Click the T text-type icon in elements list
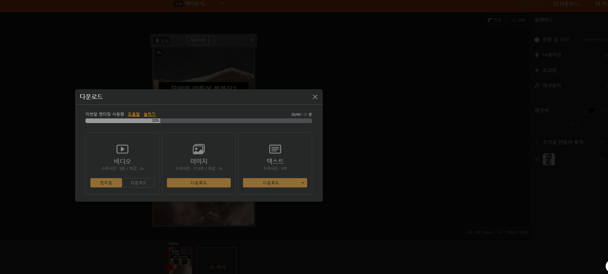Screen dimensions: 608x274 537,142
